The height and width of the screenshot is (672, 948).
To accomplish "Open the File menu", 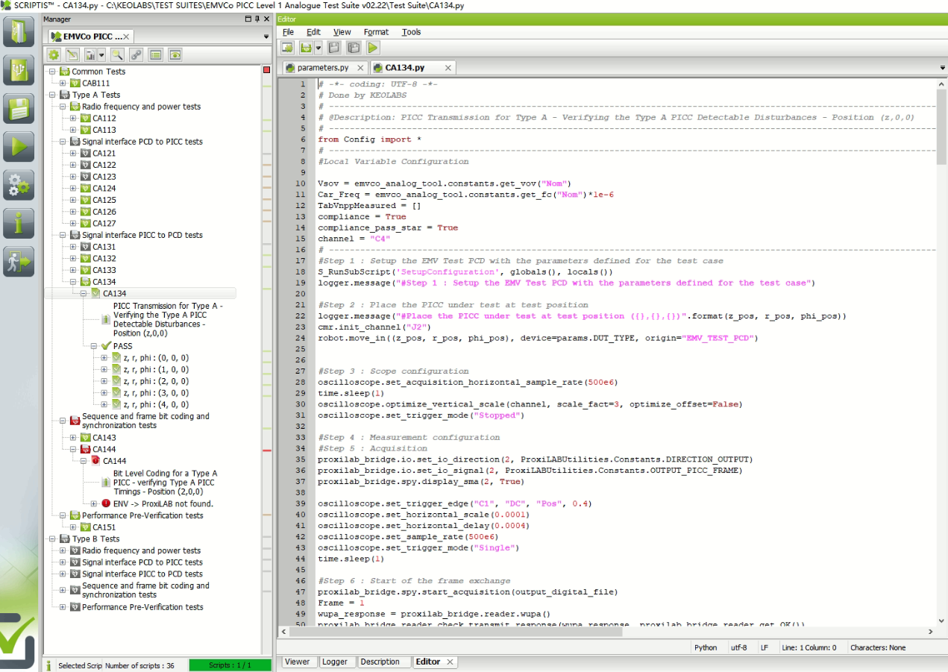I will pyautogui.click(x=288, y=32).
